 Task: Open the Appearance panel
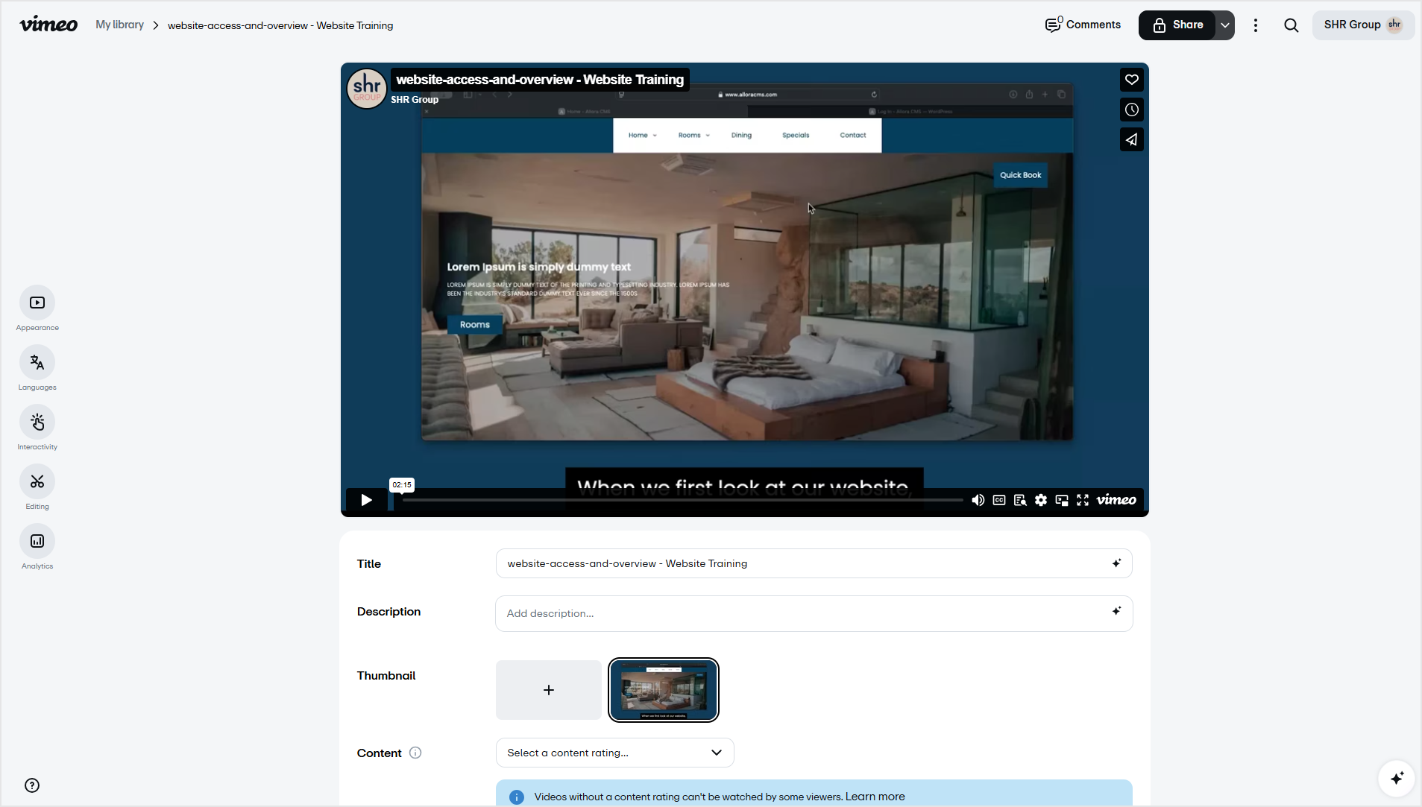37,303
